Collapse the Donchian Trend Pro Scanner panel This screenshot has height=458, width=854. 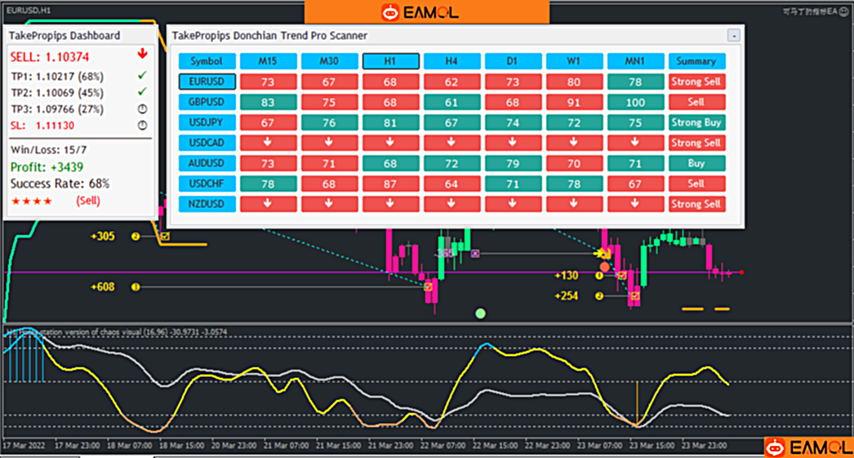click(x=734, y=35)
